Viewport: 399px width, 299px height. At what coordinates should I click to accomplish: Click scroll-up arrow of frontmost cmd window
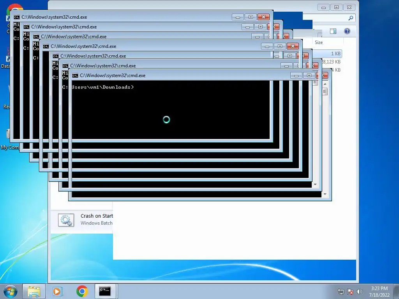click(325, 84)
